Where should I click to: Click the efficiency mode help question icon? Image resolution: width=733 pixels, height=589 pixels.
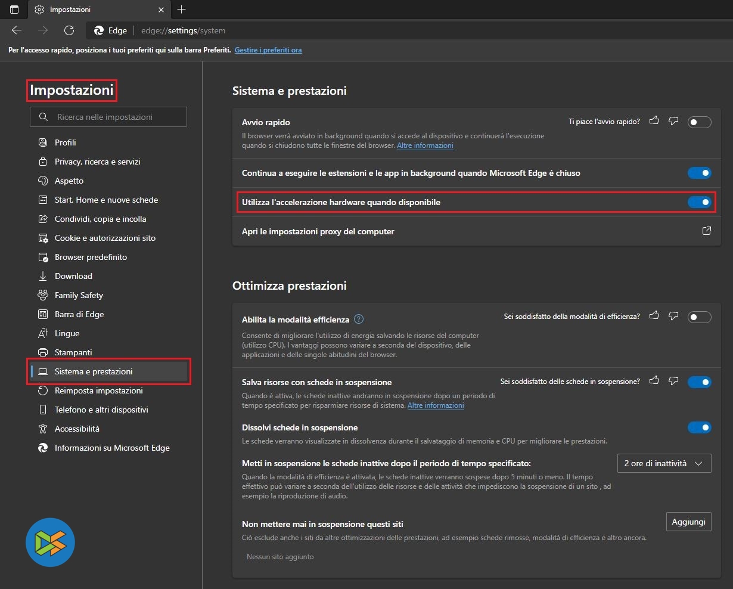coord(359,320)
